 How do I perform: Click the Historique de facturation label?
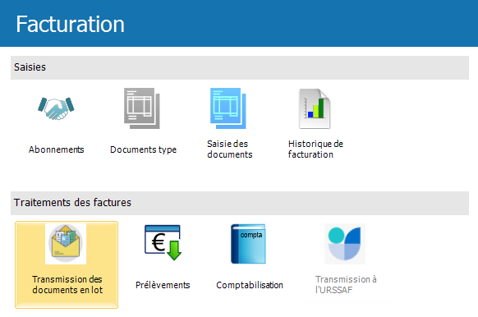coord(315,149)
